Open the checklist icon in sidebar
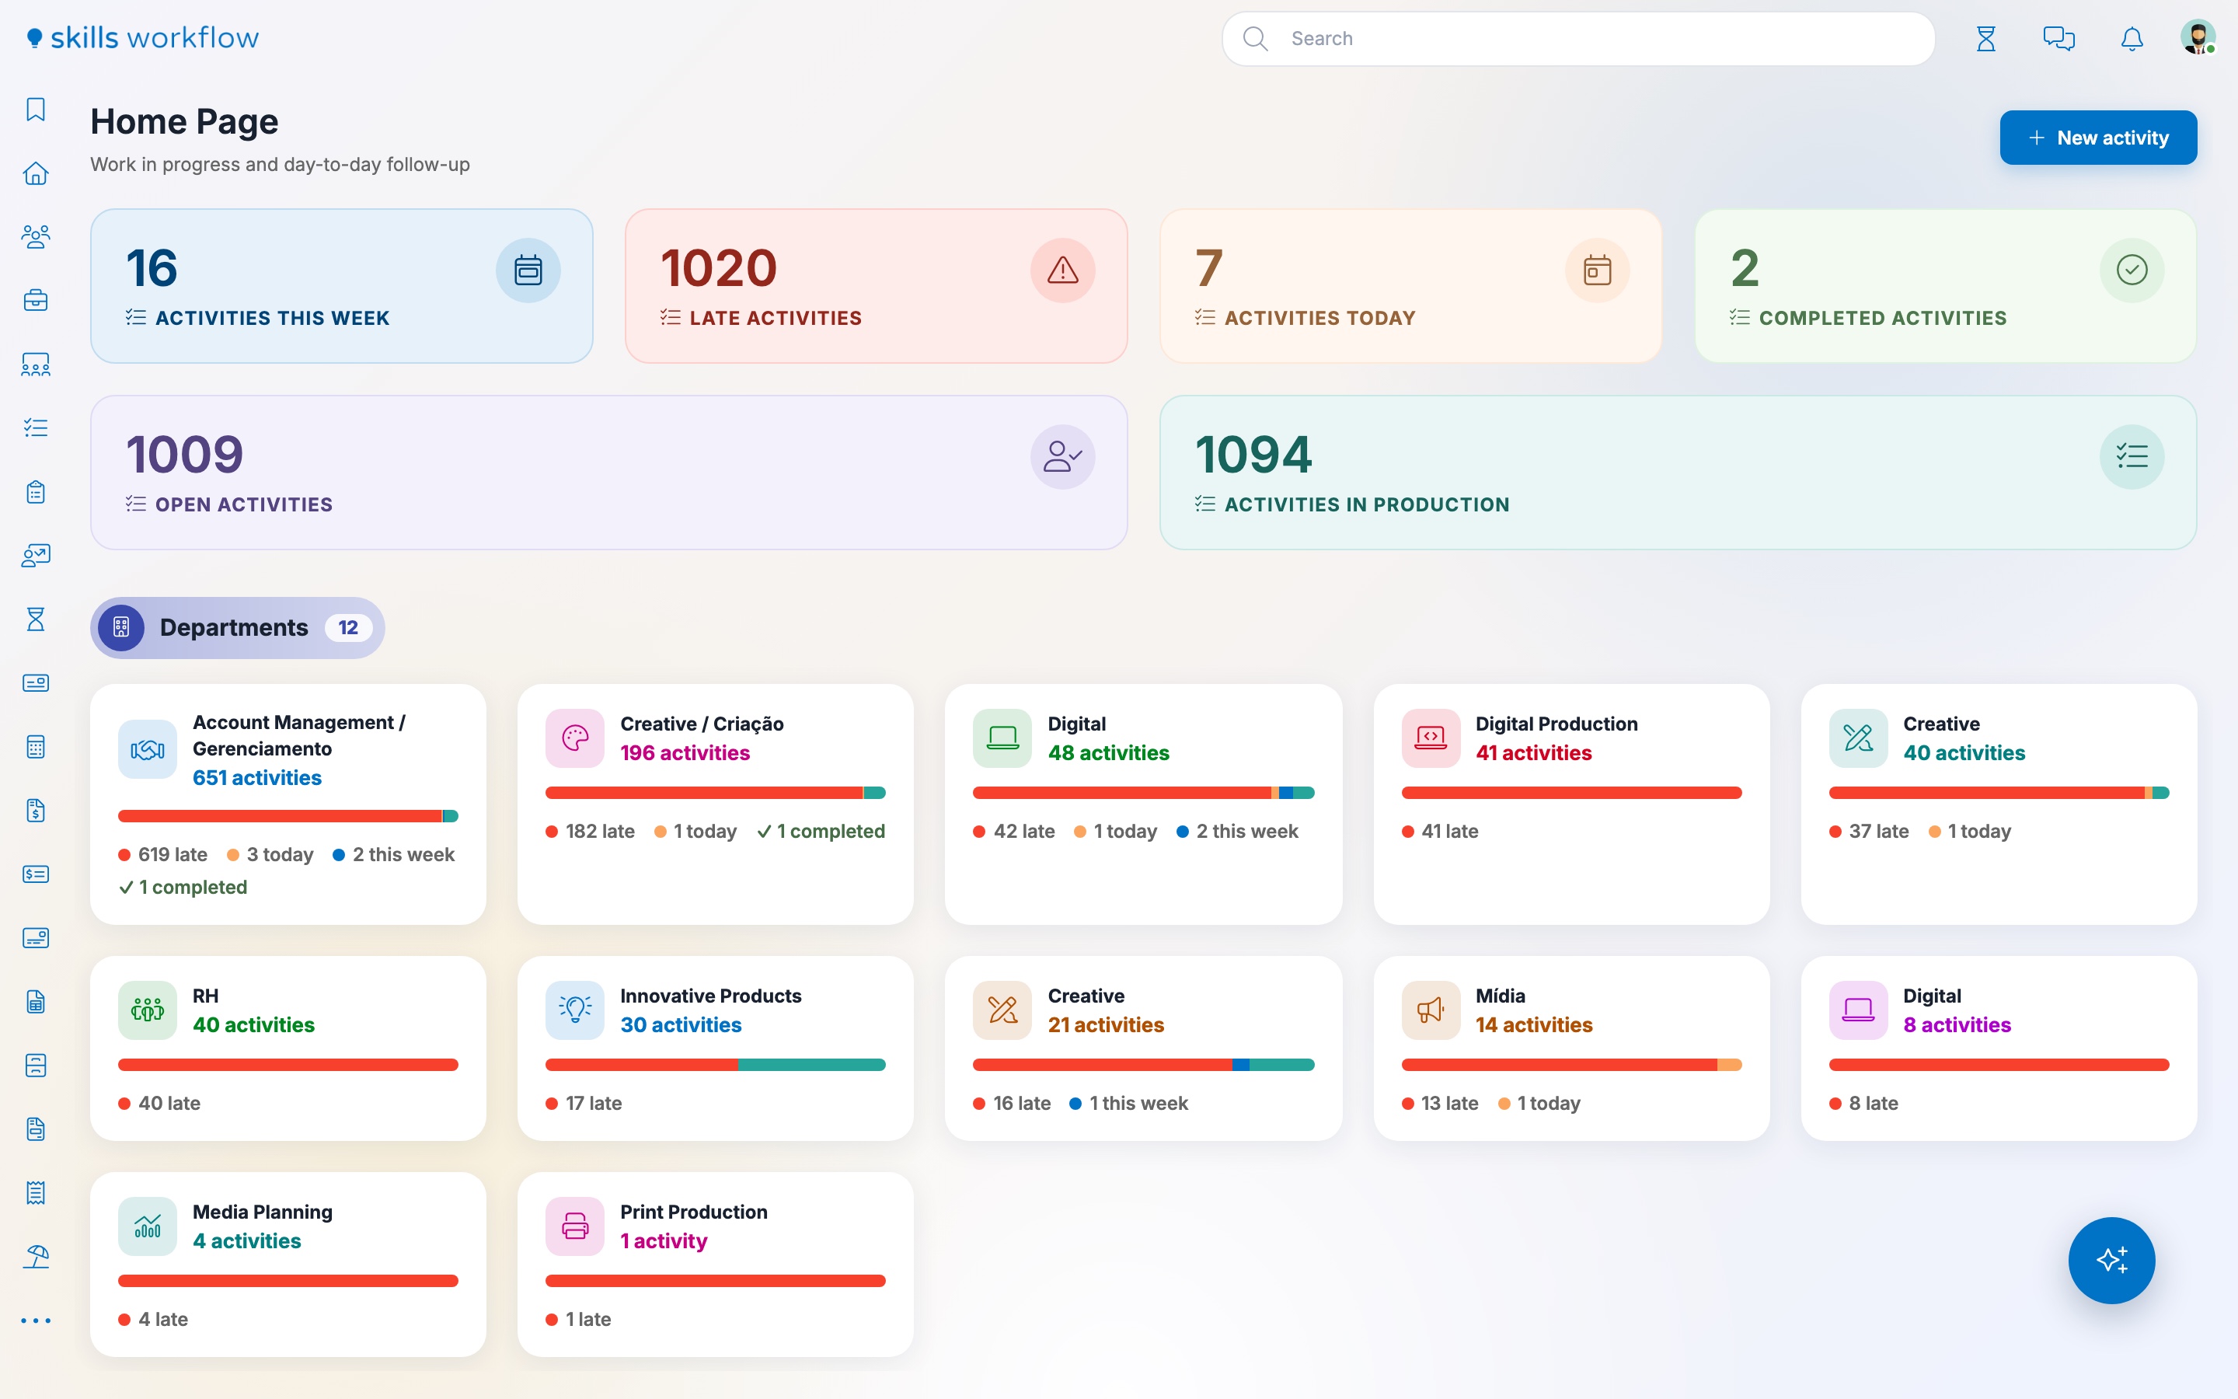 click(35, 427)
